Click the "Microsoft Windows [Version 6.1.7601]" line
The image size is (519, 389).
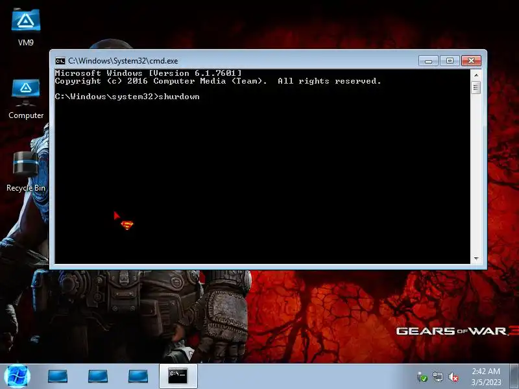click(x=149, y=73)
